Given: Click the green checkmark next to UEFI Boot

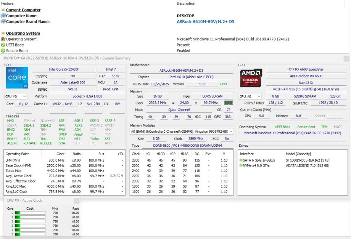Looking at the screenshot, I should pos(3,45).
